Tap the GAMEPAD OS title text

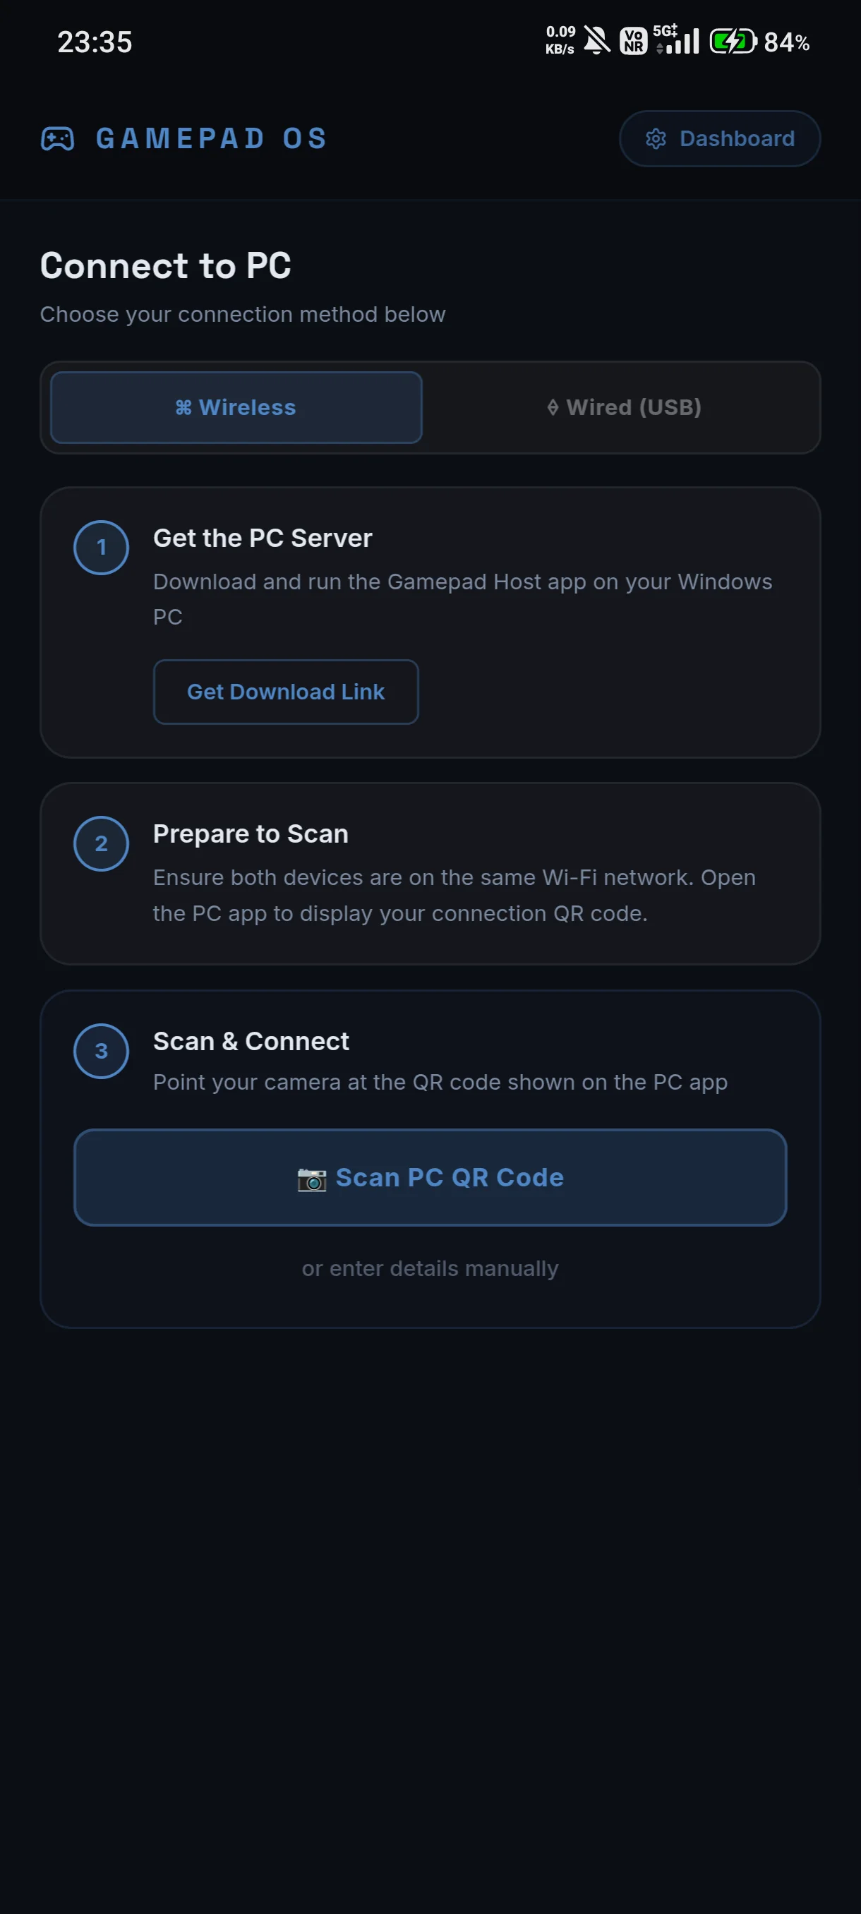tap(212, 139)
